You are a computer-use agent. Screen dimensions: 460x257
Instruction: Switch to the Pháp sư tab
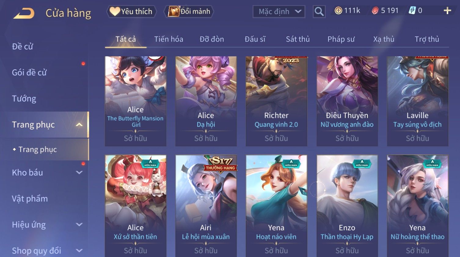(341, 39)
